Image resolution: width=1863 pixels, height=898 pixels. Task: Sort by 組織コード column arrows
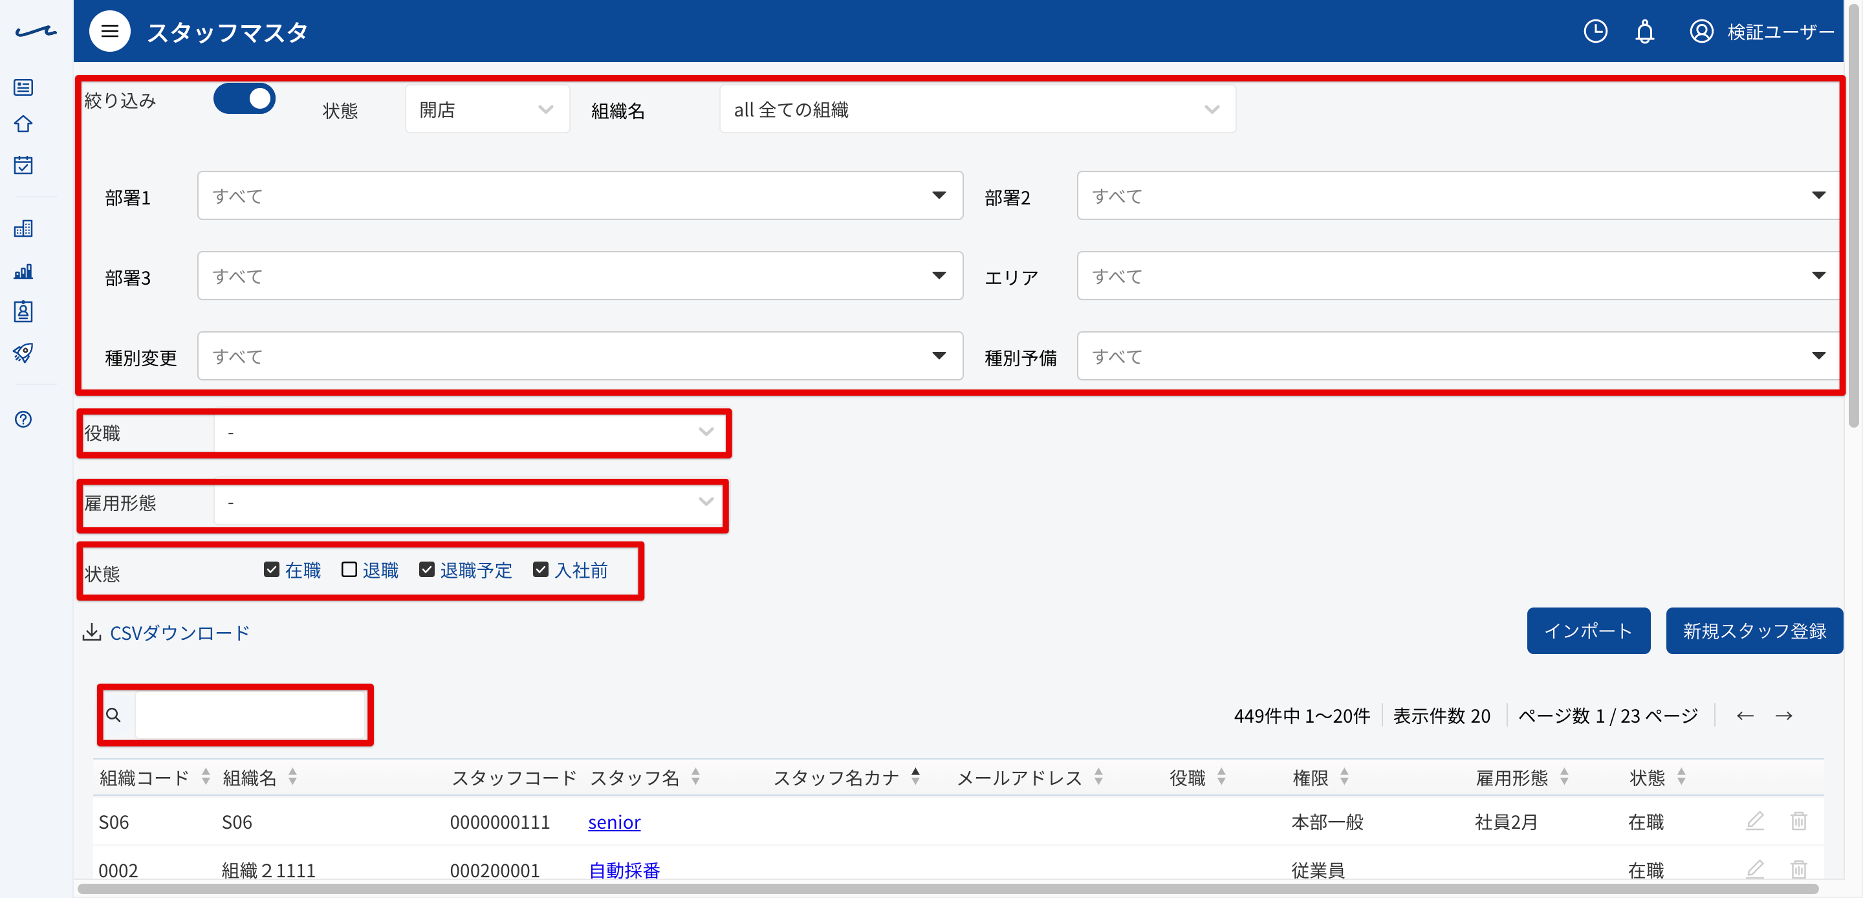206,777
